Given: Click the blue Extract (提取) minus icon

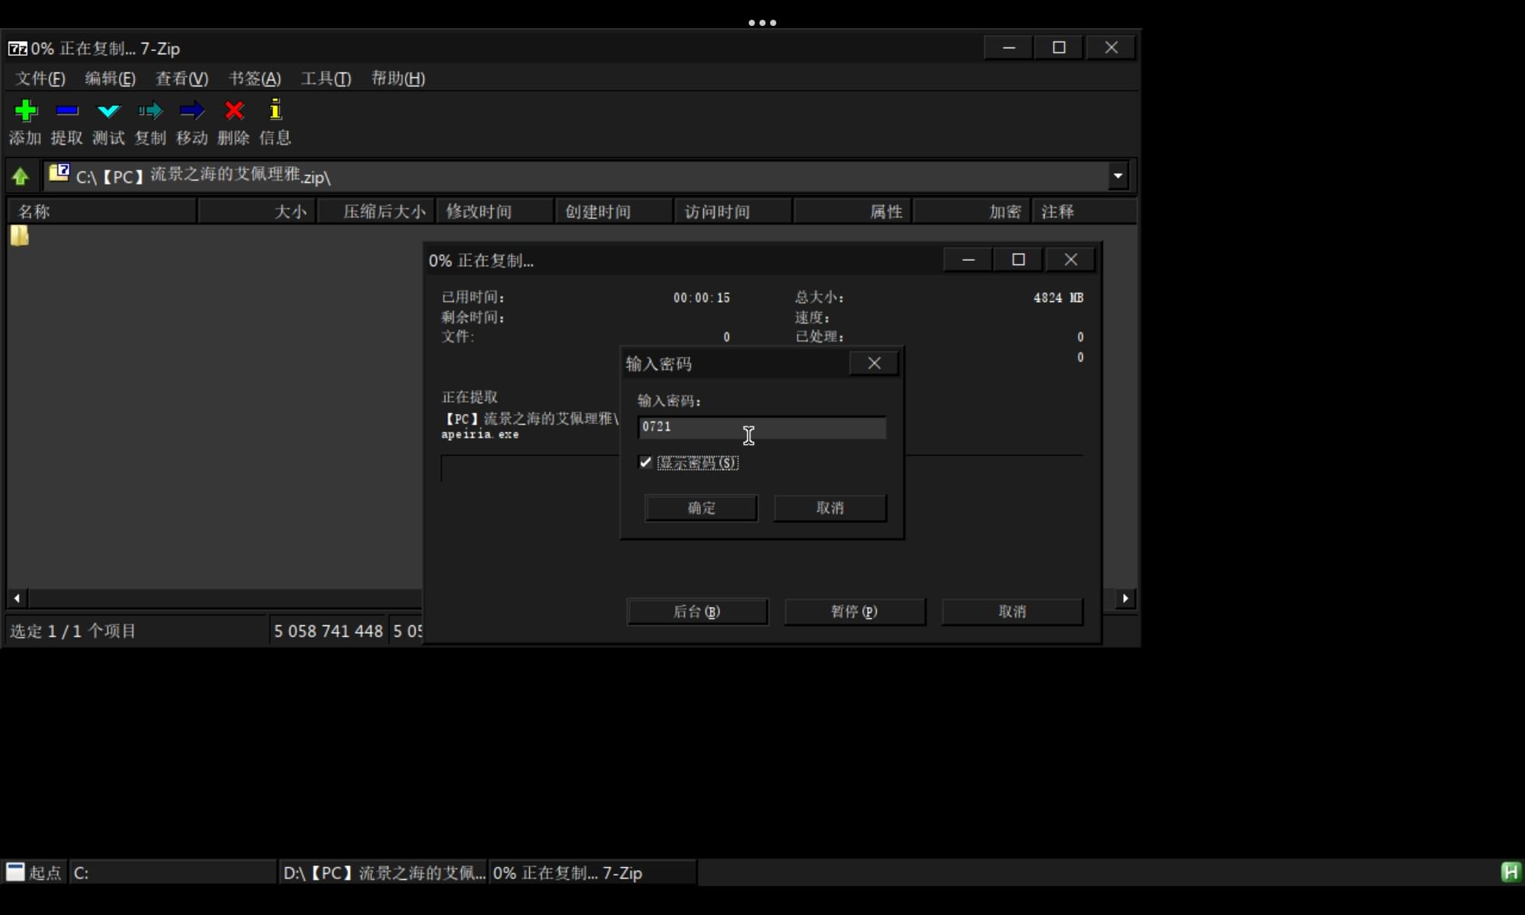Looking at the screenshot, I should click(x=67, y=111).
